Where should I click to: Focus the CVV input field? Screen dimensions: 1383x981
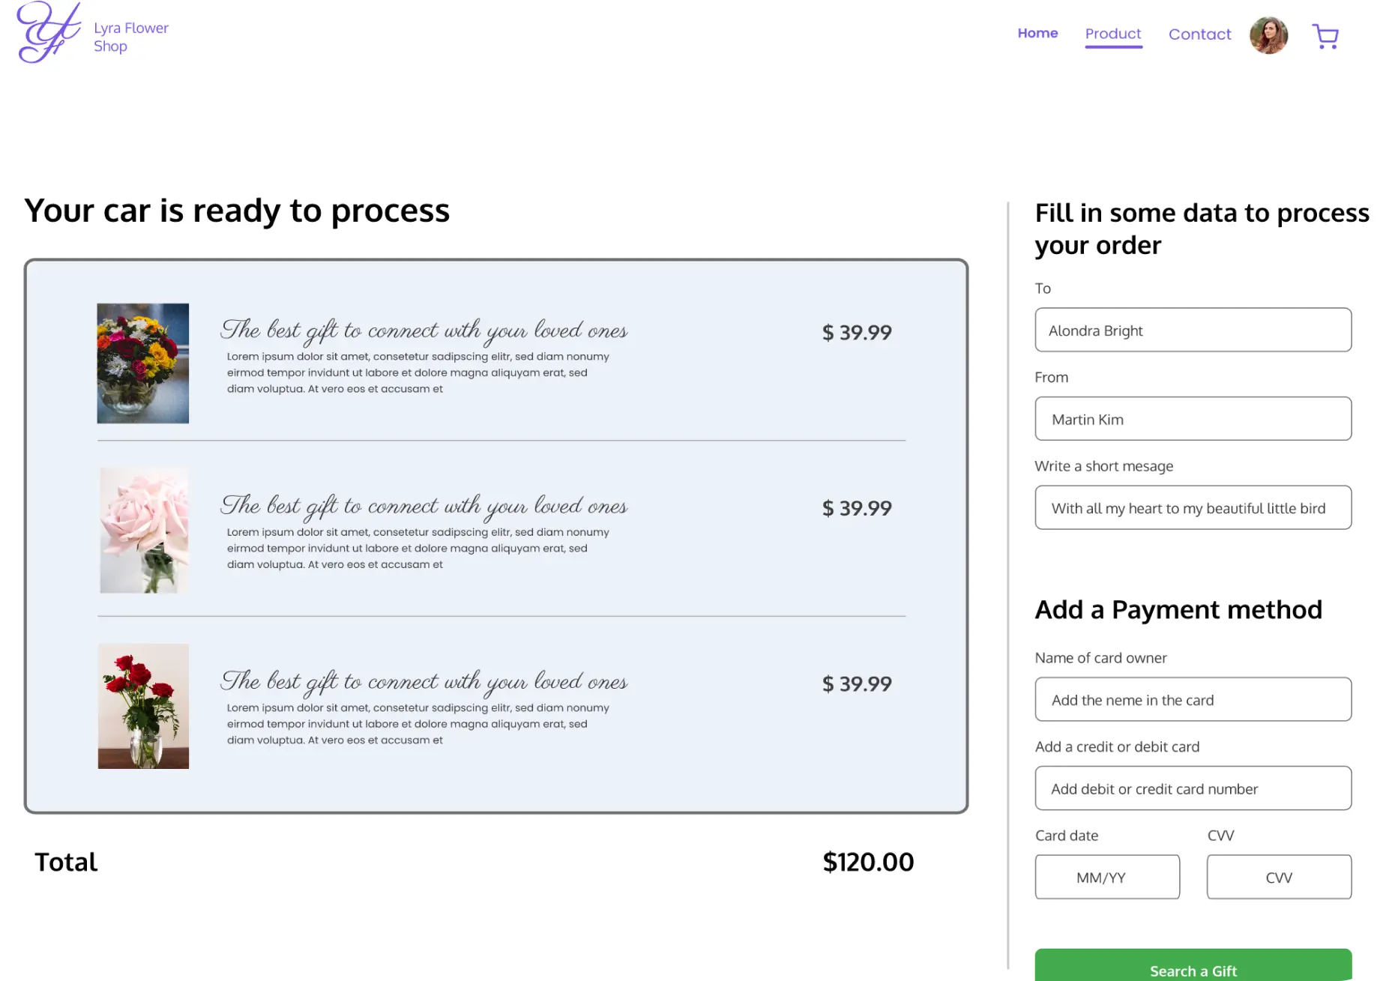(1279, 877)
